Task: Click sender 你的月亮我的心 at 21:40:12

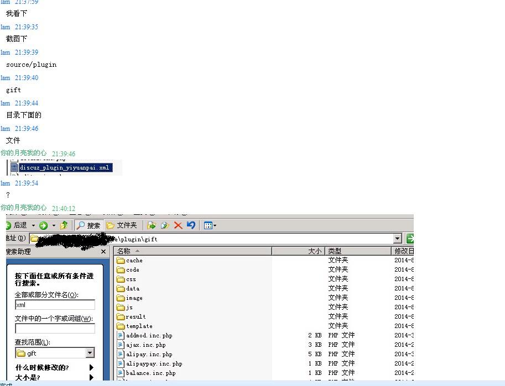Action: [24, 208]
